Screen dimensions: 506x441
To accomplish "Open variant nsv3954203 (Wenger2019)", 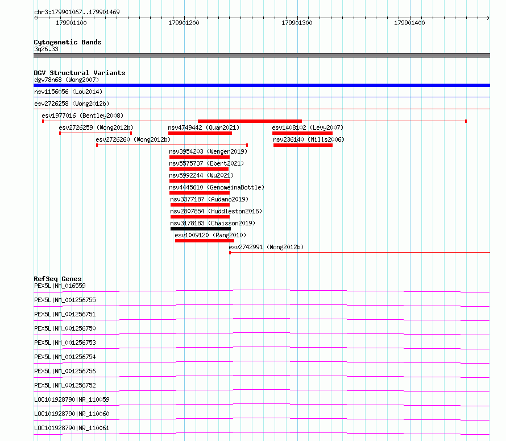I will tap(208, 151).
